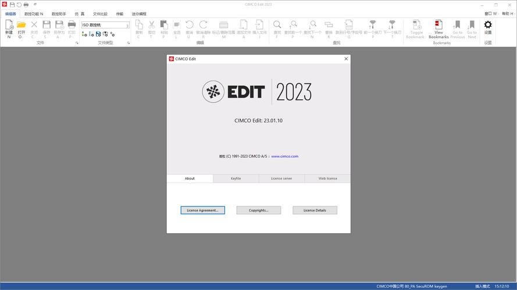Expand the 文件 group dialog launcher
Image resolution: width=517 pixels, height=290 pixels.
click(x=77, y=43)
